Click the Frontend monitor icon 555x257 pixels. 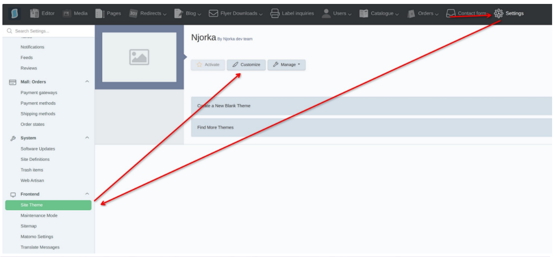pyautogui.click(x=13, y=194)
